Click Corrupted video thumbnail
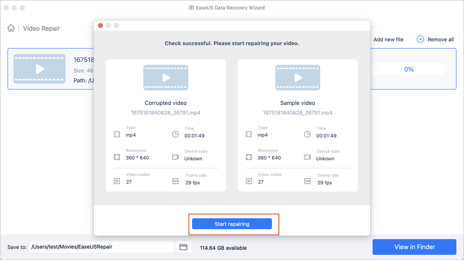This screenshot has width=464, height=260. [166, 78]
